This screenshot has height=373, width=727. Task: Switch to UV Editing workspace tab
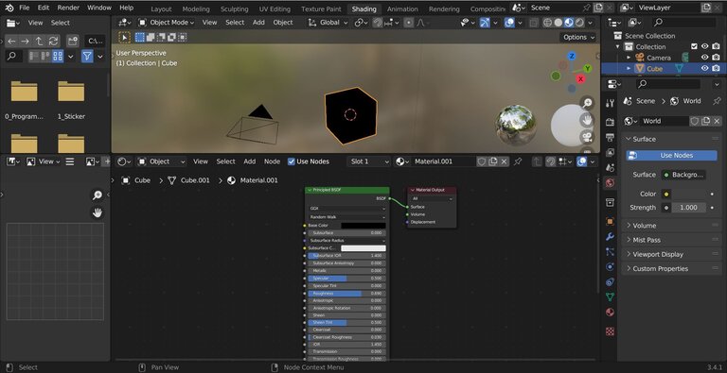275,8
